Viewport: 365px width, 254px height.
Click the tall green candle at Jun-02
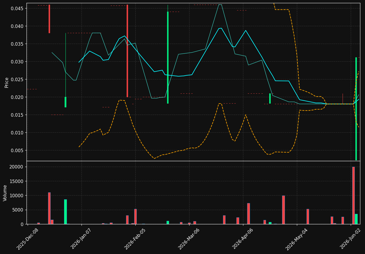point(356,109)
